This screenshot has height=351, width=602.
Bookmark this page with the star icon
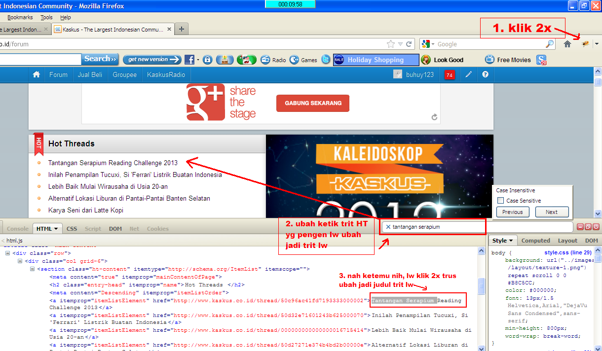(x=391, y=44)
